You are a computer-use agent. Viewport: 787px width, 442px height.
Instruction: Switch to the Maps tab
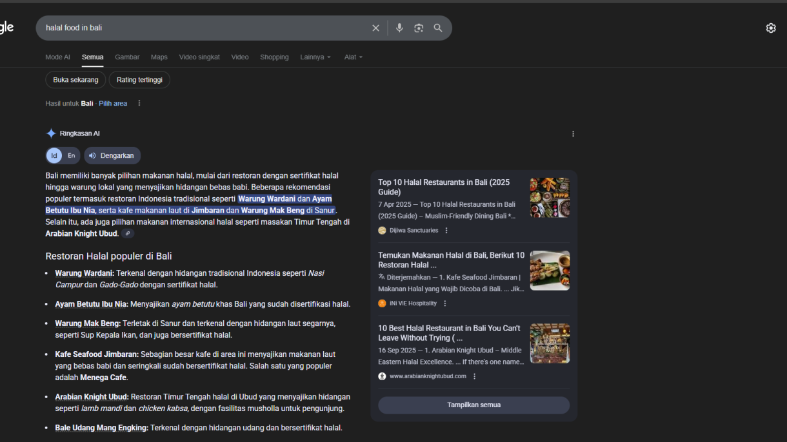pos(159,57)
